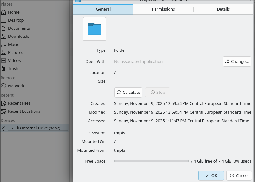Confirm with the OK button
This screenshot has height=182, width=255.
211,175
